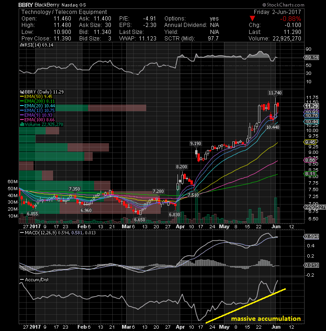Click the 69.14 RSI tag on right axis
Screen dimensions: 326x331
(311, 58)
